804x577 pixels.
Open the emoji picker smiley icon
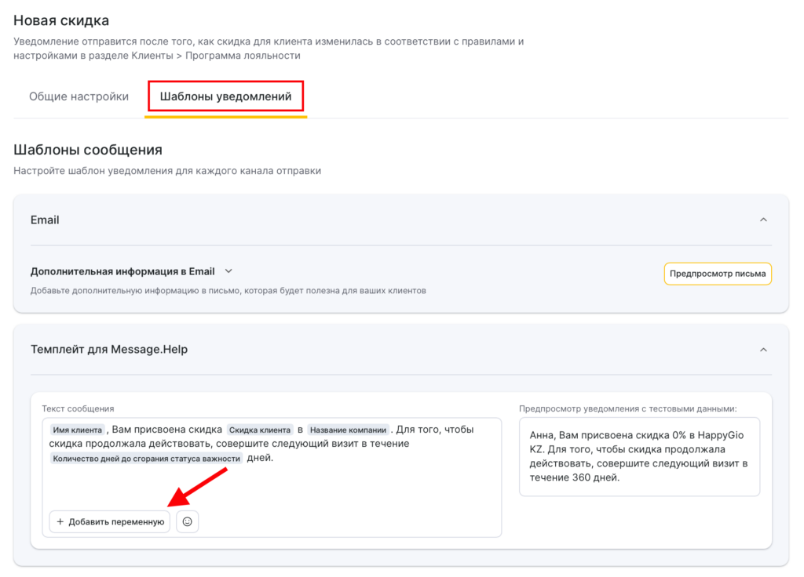pos(187,521)
